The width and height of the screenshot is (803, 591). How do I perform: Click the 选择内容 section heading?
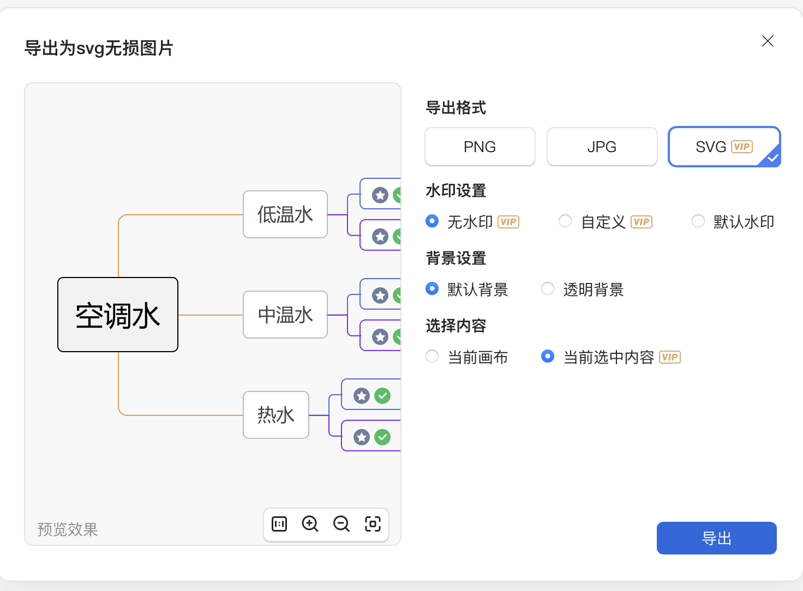456,326
